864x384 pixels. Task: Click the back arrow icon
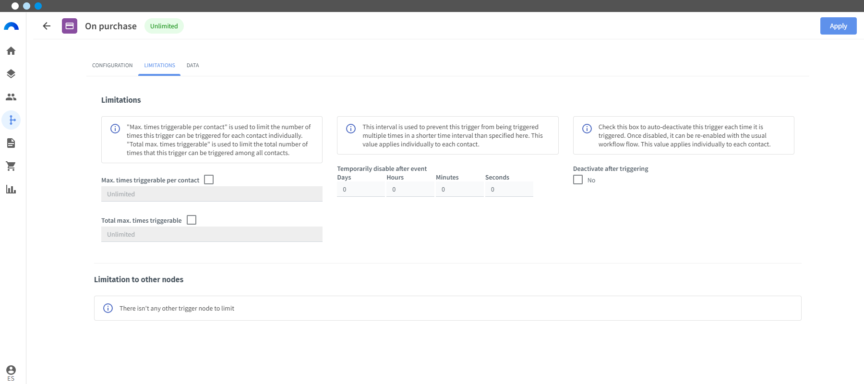[x=47, y=26]
